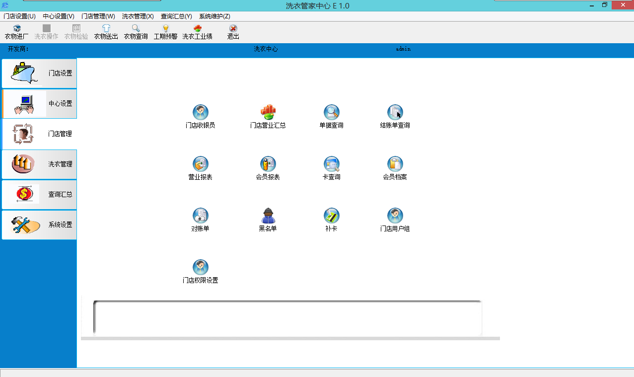Open the 门店用户组 icon
This screenshot has height=377, width=634.
point(395,216)
